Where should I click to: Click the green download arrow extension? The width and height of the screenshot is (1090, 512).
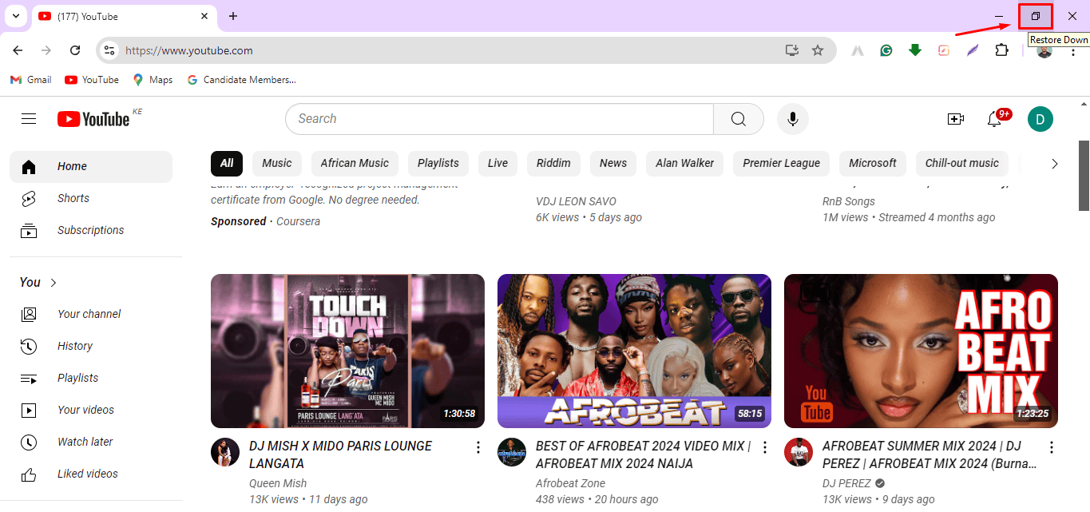915,50
